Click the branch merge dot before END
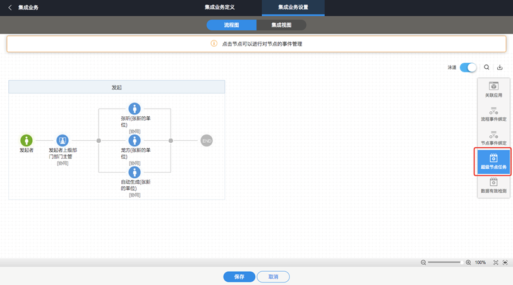The width and height of the screenshot is (513, 285). (171, 141)
